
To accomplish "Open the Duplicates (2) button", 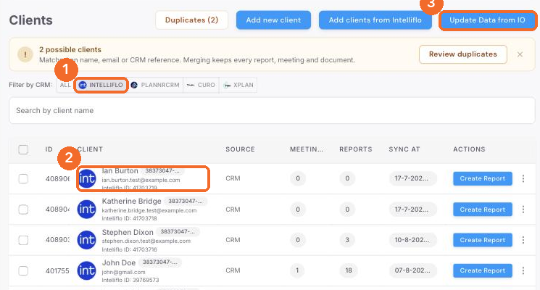I will click(x=191, y=20).
